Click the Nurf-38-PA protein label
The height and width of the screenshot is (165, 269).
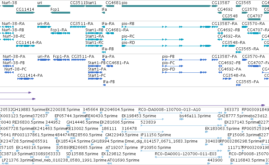pos(14,57)
